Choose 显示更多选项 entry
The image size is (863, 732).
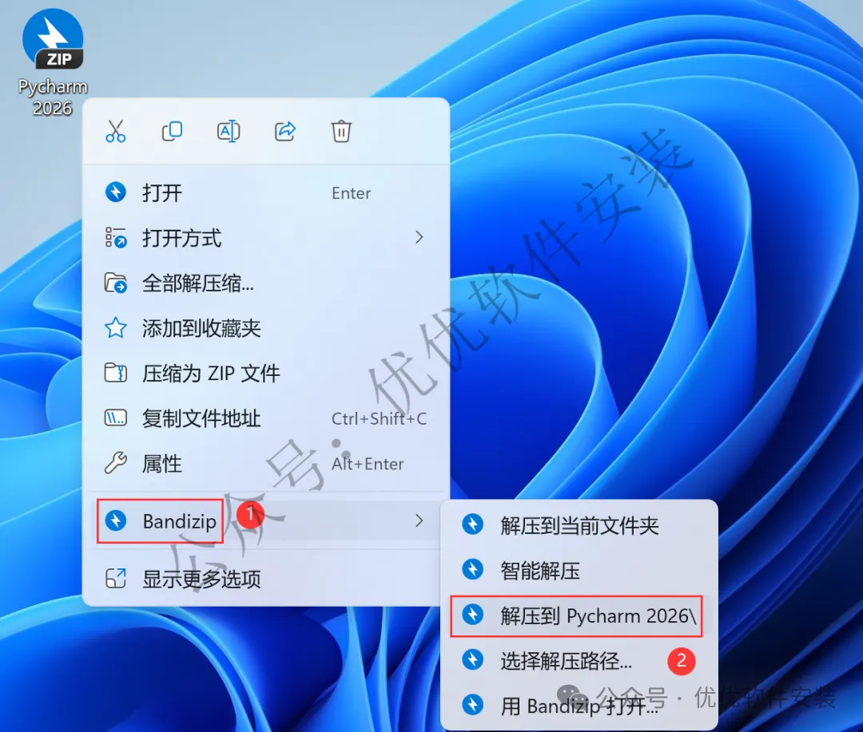point(266,579)
